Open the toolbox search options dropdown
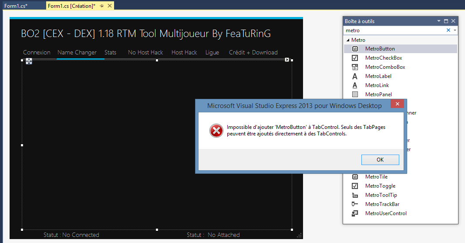Image resolution: width=465 pixels, height=243 pixels. (x=455, y=30)
